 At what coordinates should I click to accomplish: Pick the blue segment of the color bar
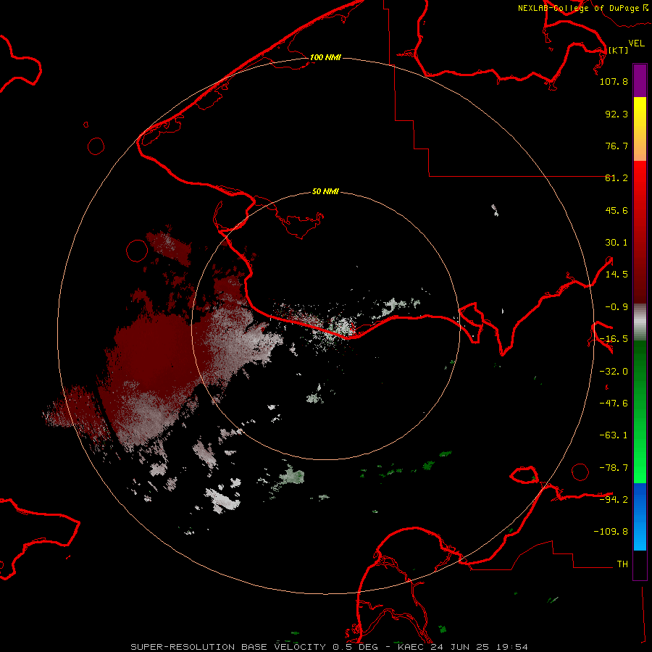point(640,517)
